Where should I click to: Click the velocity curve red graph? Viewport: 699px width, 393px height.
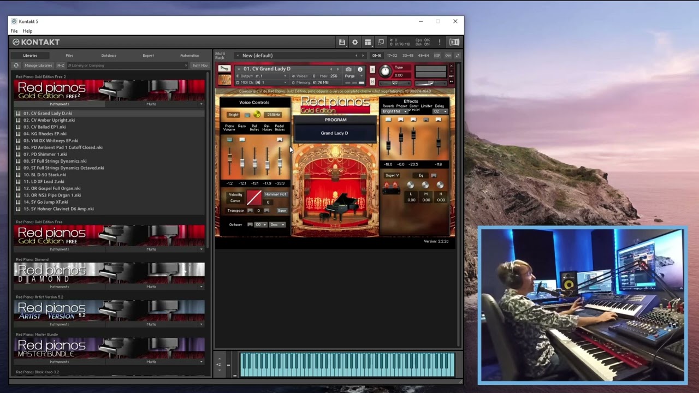tap(254, 198)
